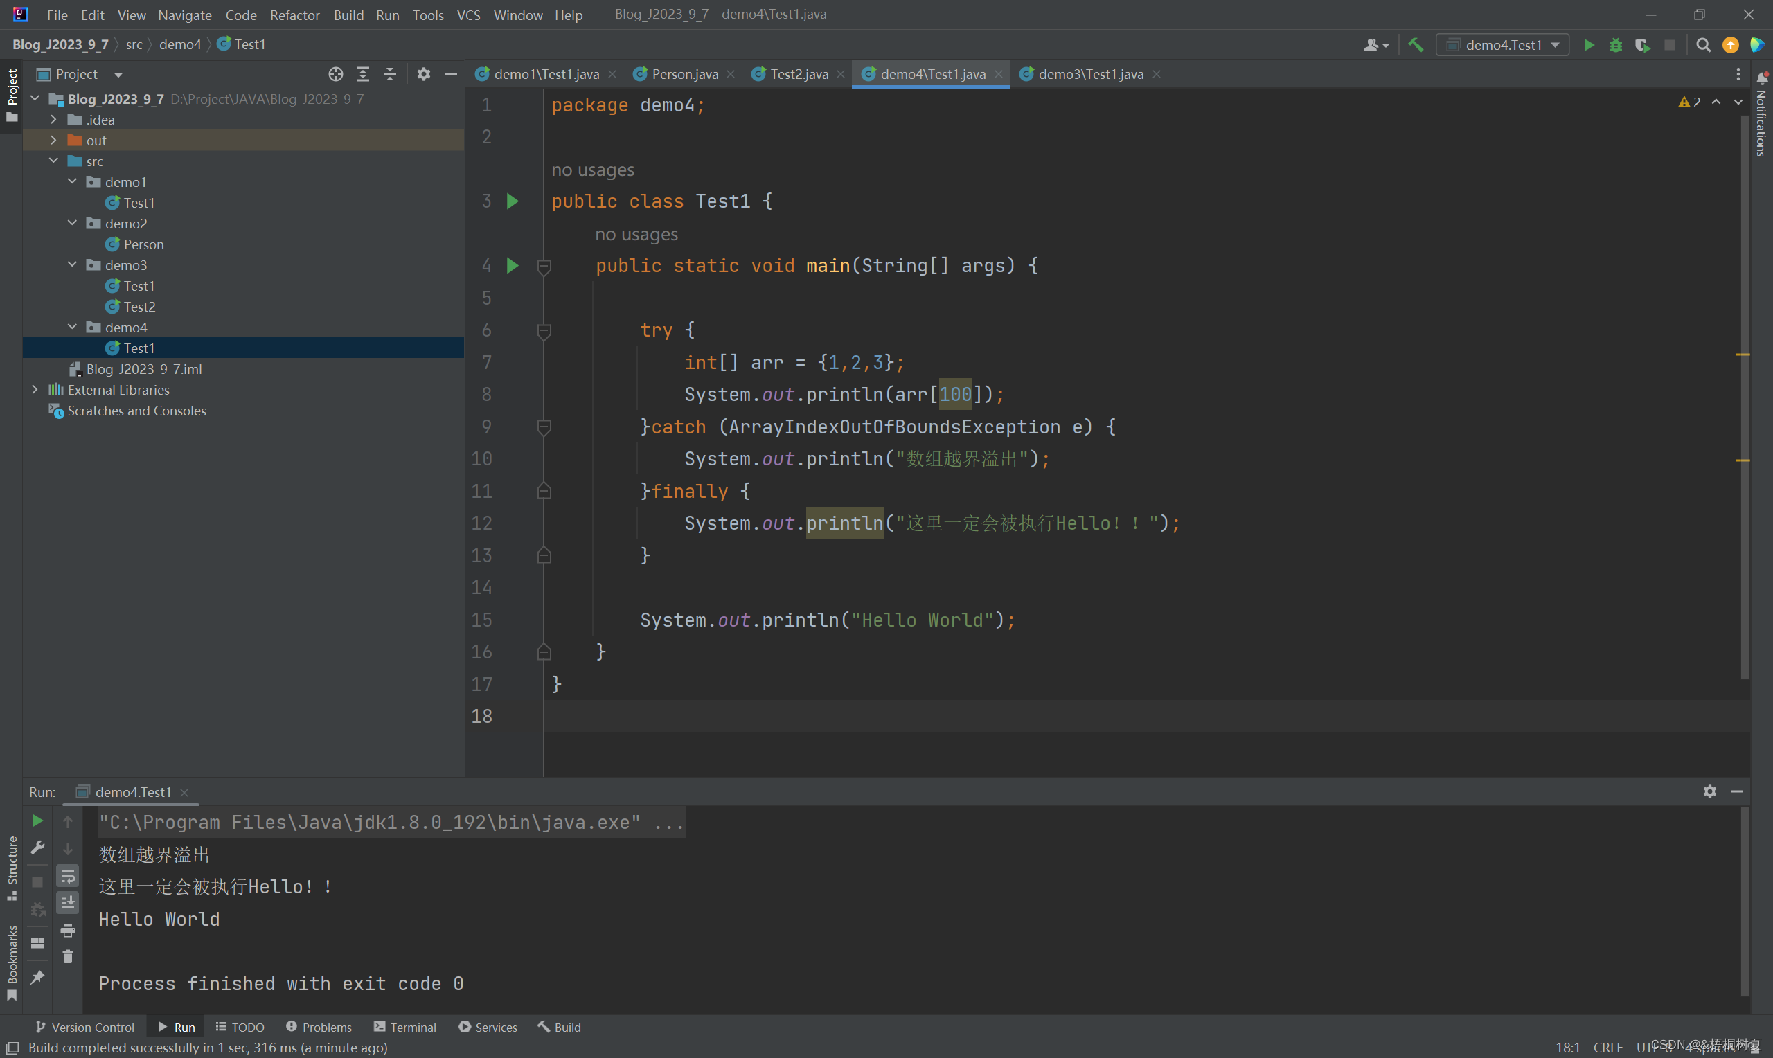The height and width of the screenshot is (1058, 1773).
Task: Switch to demo3\Test1.java editor tab
Action: pos(1091,74)
